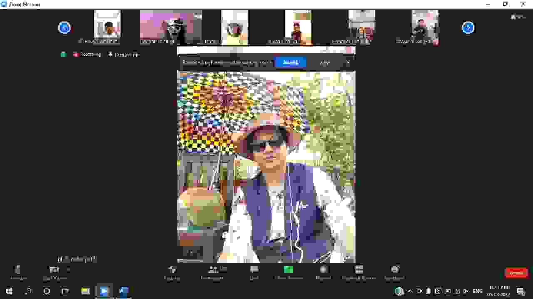Dismiss the waiting room notification

click(348, 62)
